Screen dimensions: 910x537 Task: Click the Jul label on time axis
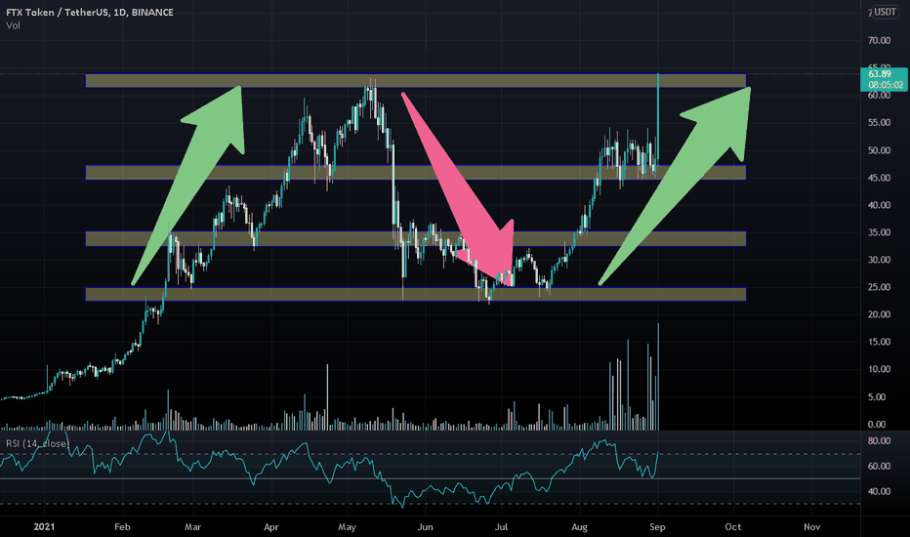pyautogui.click(x=501, y=526)
